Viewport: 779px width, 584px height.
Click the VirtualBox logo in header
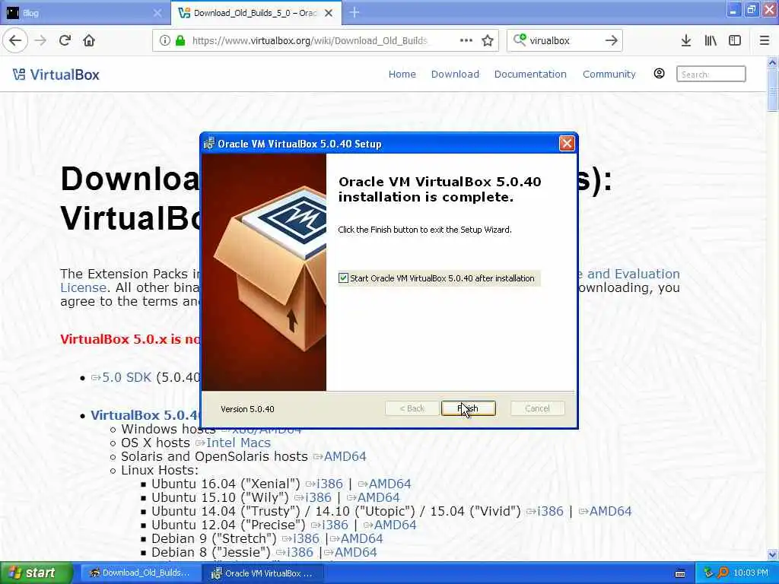tap(56, 75)
